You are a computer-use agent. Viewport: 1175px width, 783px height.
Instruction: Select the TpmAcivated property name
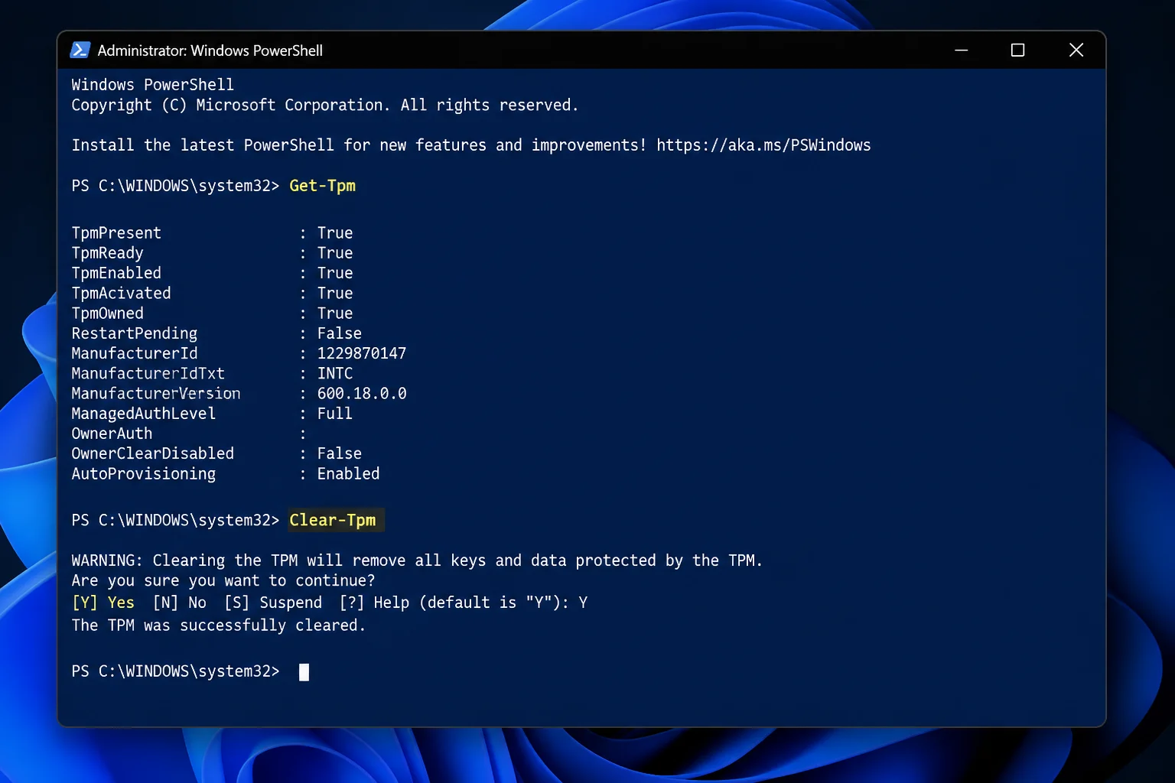[121, 293]
